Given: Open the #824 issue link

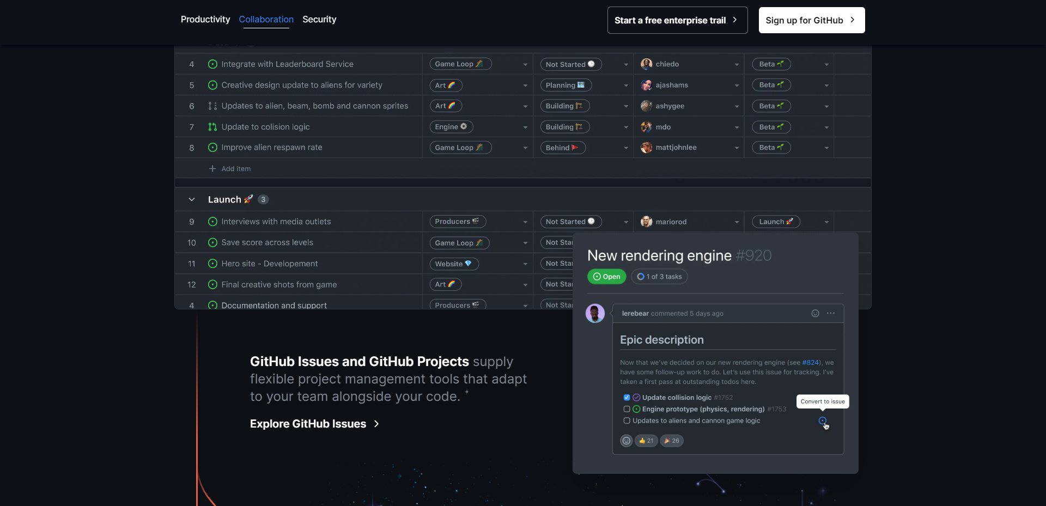Looking at the screenshot, I should [810, 363].
